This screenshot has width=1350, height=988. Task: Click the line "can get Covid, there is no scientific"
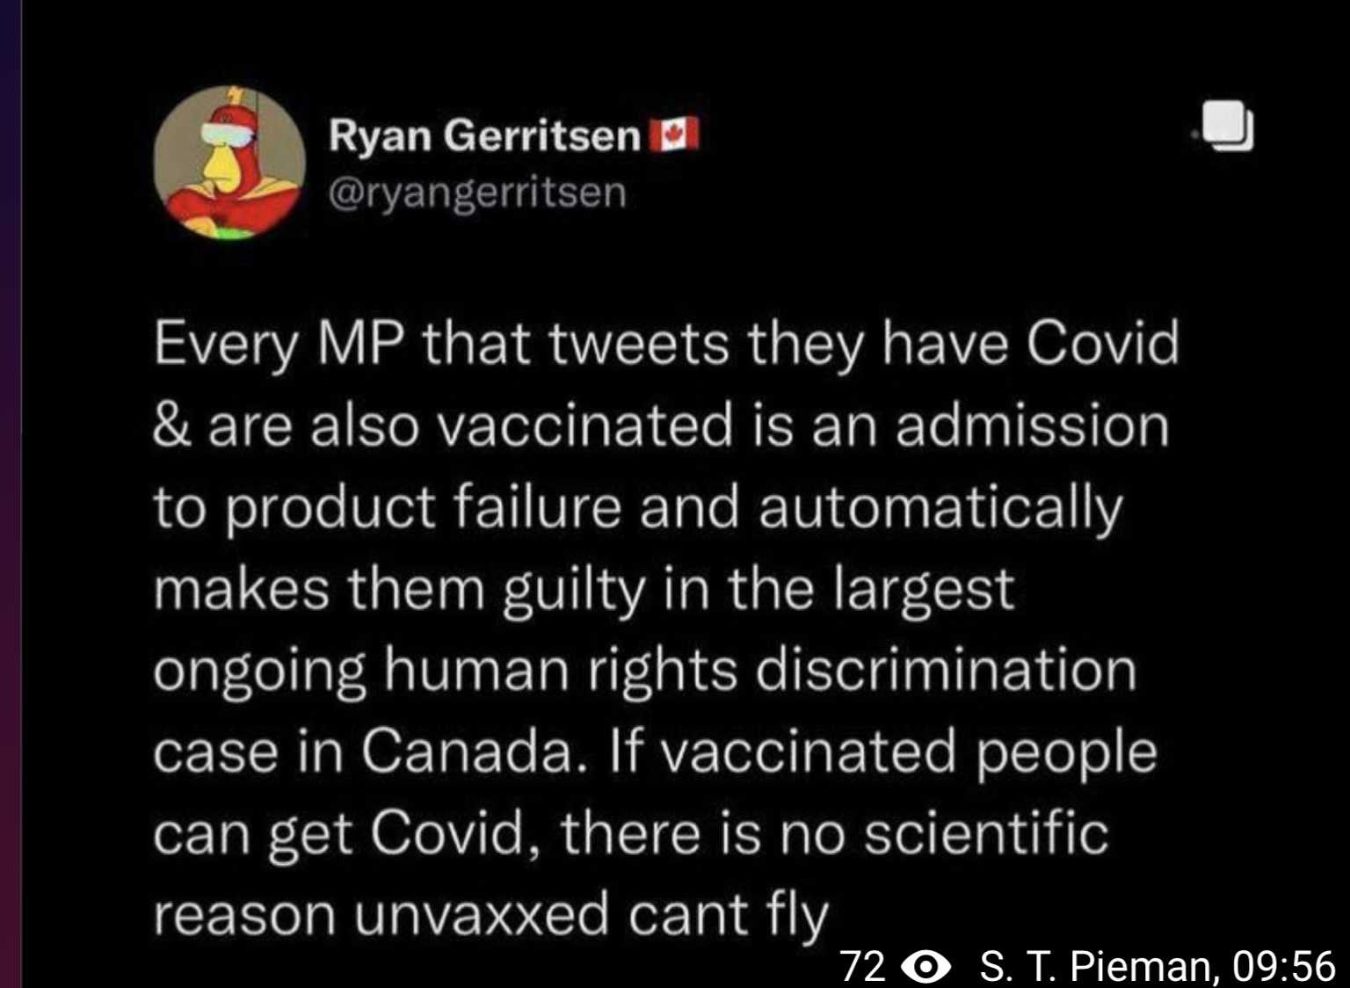[630, 832]
